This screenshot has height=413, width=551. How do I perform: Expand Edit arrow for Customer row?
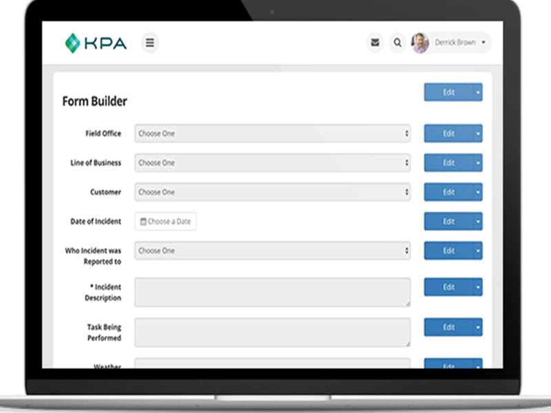(x=478, y=192)
